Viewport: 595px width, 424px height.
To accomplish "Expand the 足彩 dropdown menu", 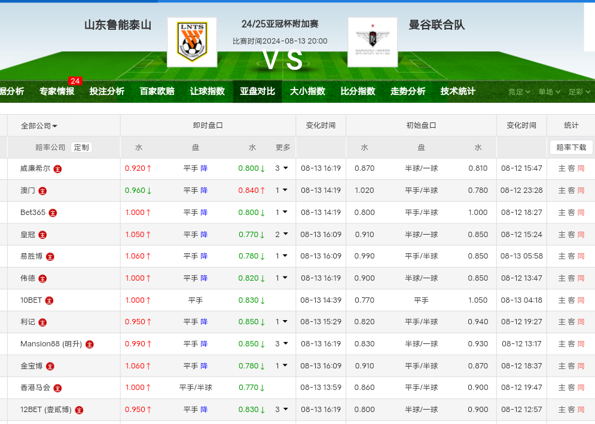I will click(579, 92).
